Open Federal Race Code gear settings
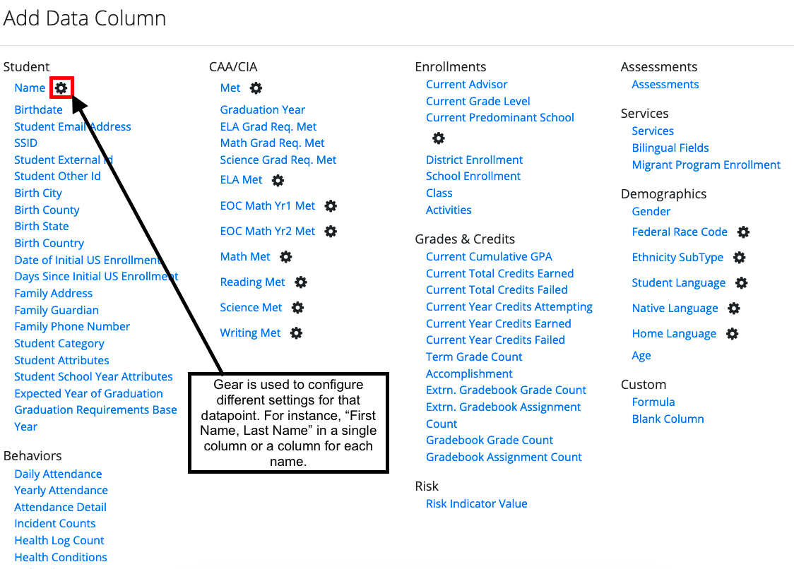 point(742,232)
